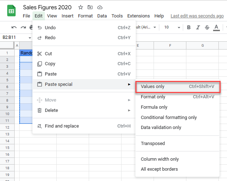
Task: Click the undo arrow in the toolbar
Action: (14, 27)
